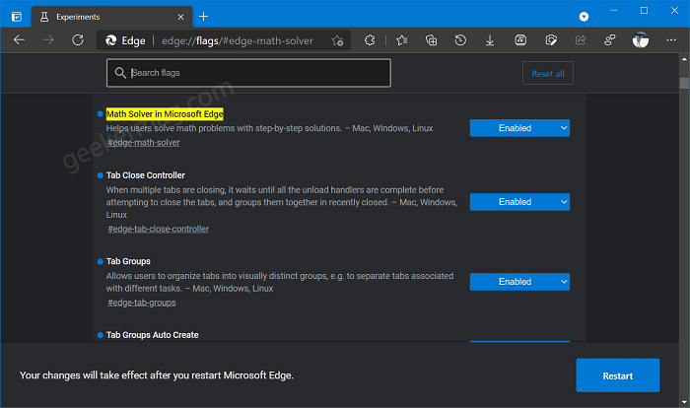Click the scrollbar down arrow
Viewport: 690px width, 408px height.
click(x=684, y=402)
